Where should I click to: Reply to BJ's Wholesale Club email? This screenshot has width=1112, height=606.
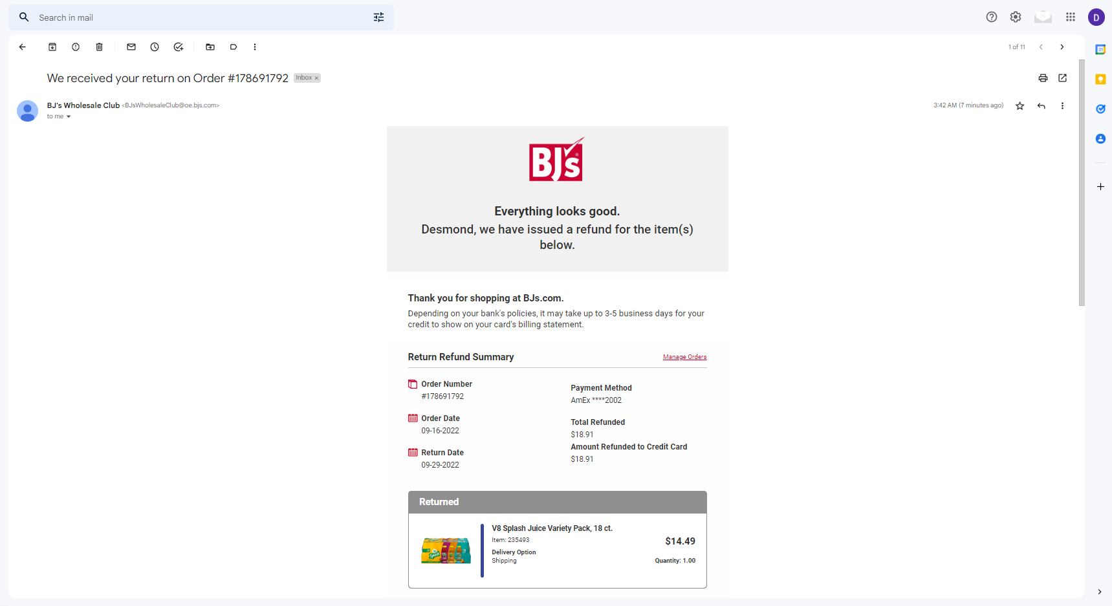pyautogui.click(x=1041, y=106)
